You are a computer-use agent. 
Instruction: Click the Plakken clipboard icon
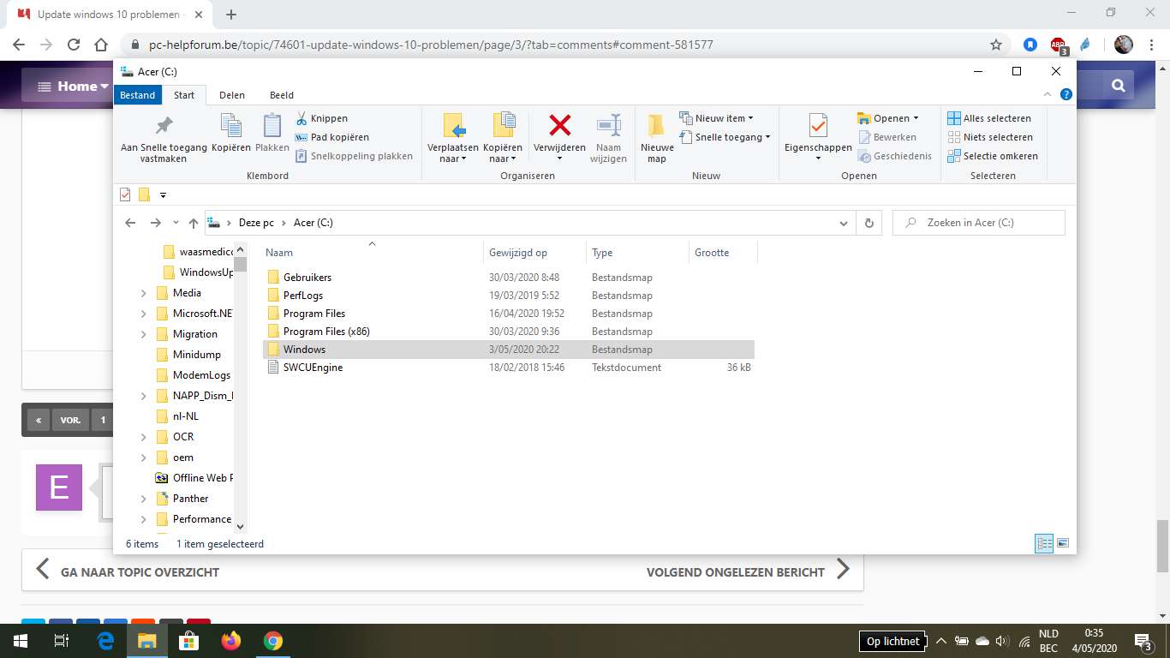(x=272, y=126)
